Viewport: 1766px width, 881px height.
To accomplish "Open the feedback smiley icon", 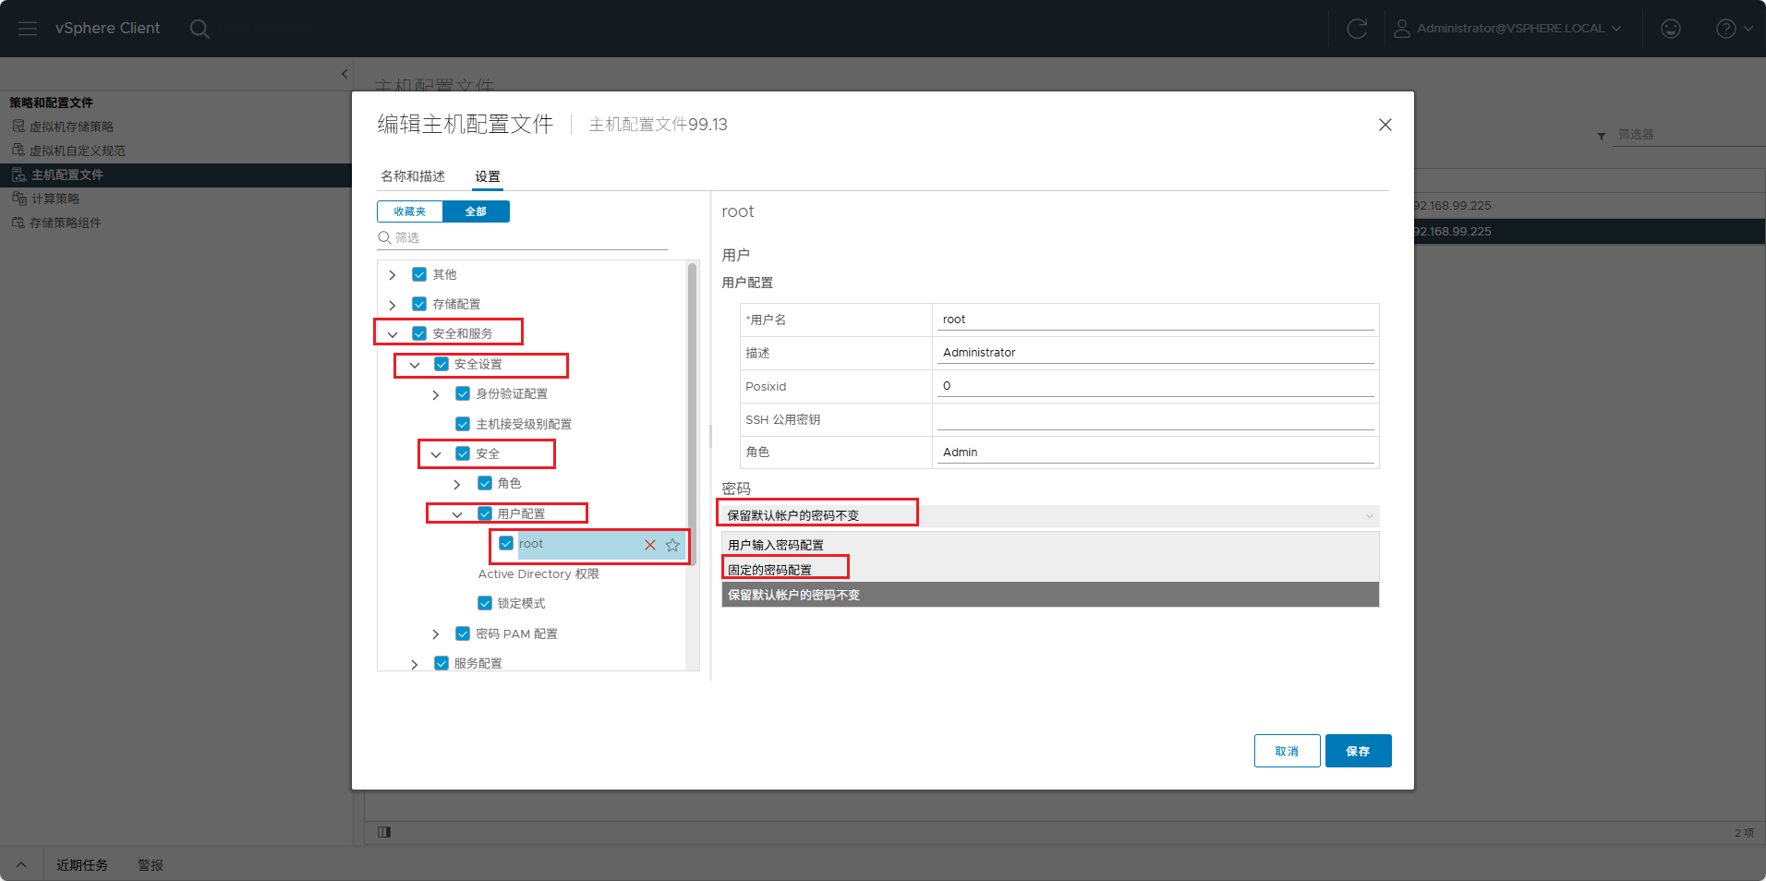I will [1671, 29].
